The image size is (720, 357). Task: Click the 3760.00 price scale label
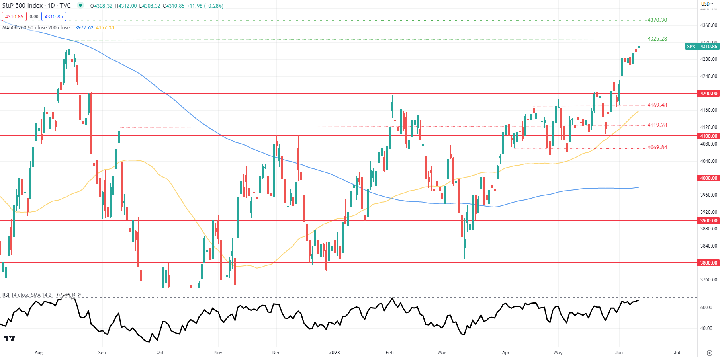709,280
